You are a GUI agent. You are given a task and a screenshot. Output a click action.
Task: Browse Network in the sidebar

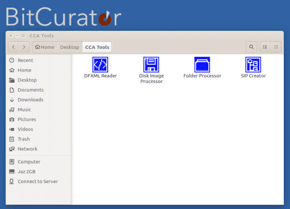(x=39, y=149)
